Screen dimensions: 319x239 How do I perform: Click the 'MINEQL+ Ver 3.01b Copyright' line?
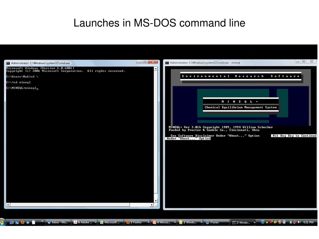coord(221,127)
